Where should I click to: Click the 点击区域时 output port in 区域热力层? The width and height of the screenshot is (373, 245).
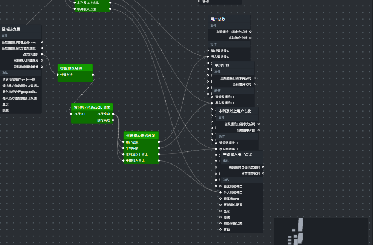click(x=42, y=54)
